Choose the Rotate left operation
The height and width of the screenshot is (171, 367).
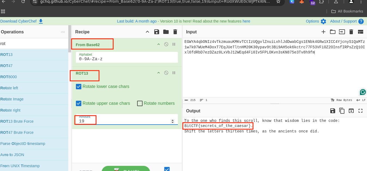coord(34,88)
